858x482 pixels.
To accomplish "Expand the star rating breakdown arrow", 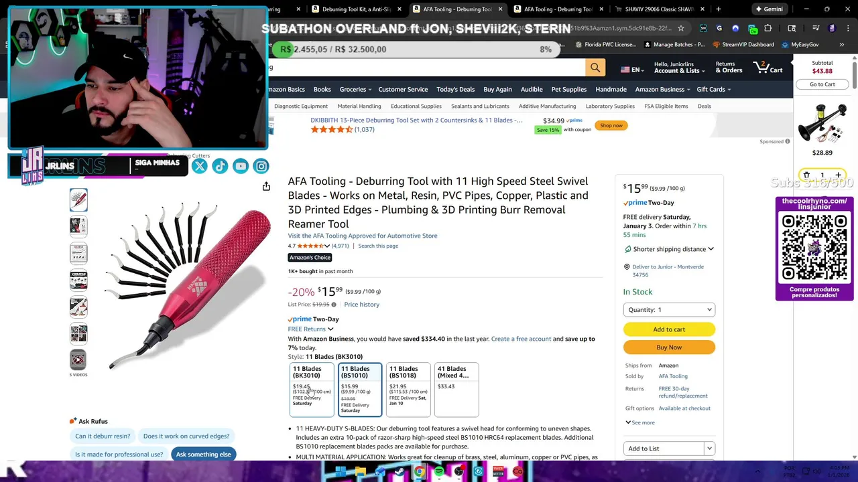I will click(x=327, y=246).
